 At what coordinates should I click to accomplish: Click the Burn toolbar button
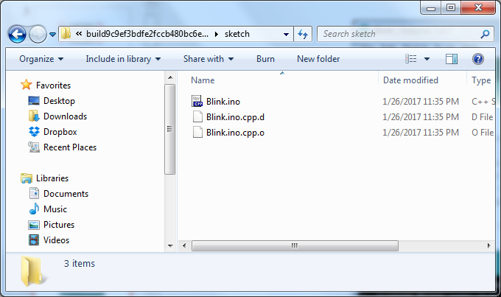265,59
